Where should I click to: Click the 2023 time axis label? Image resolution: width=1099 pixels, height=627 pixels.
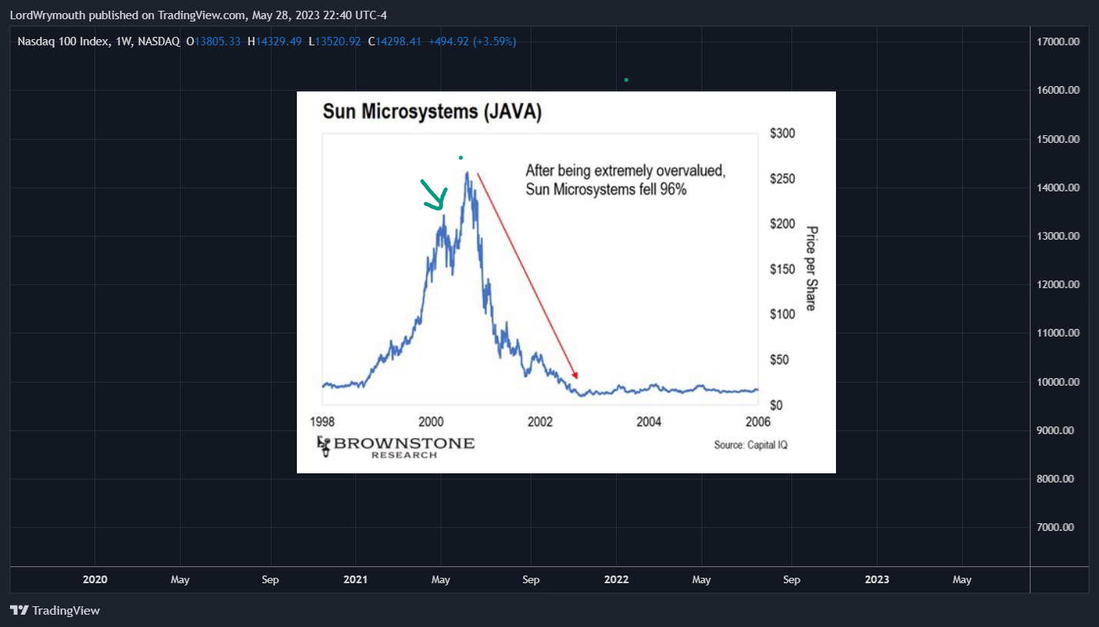(878, 579)
